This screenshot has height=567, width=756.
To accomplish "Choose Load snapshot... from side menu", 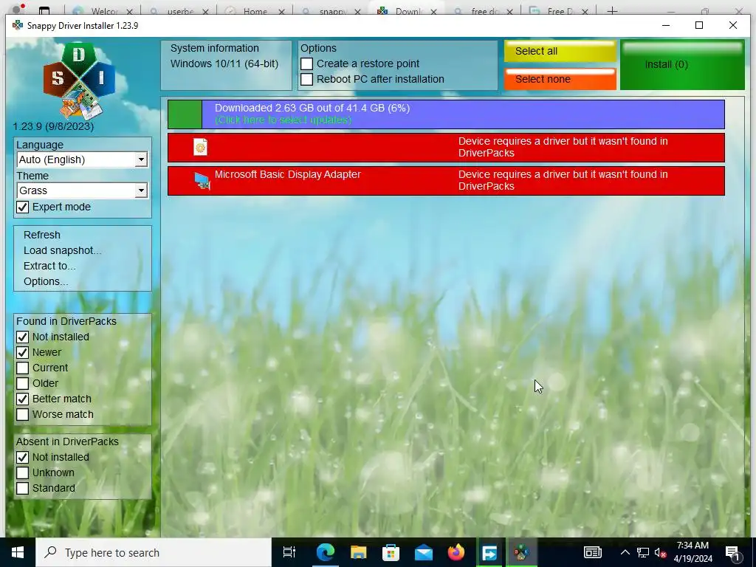I will [x=62, y=250].
